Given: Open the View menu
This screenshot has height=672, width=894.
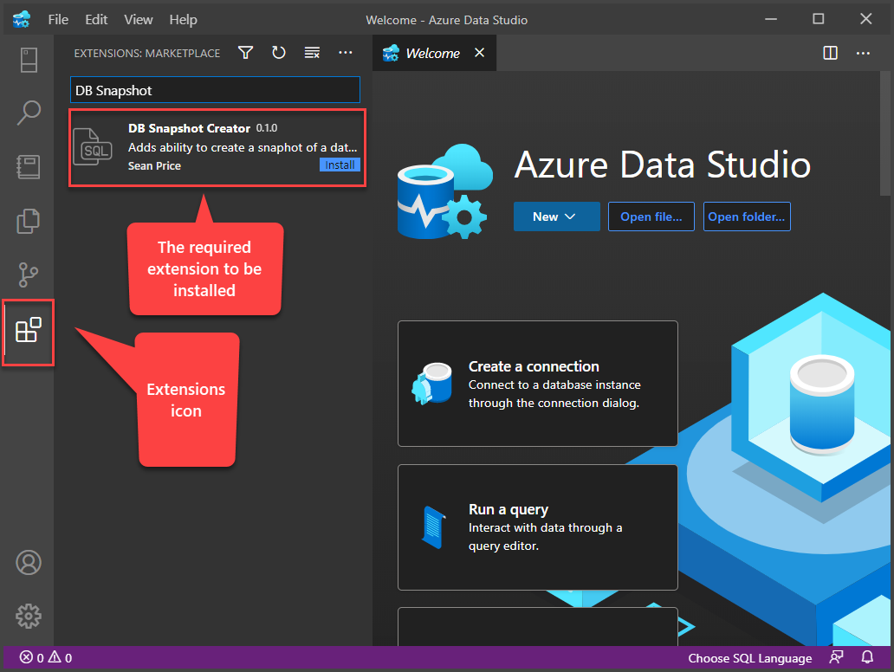Looking at the screenshot, I should 138,19.
